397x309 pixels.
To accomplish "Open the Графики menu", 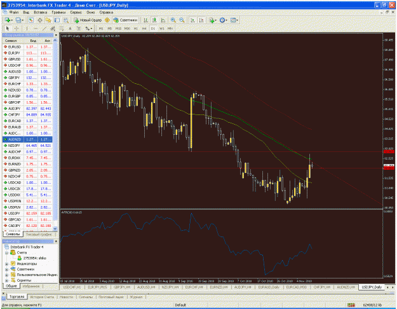I will (58, 12).
